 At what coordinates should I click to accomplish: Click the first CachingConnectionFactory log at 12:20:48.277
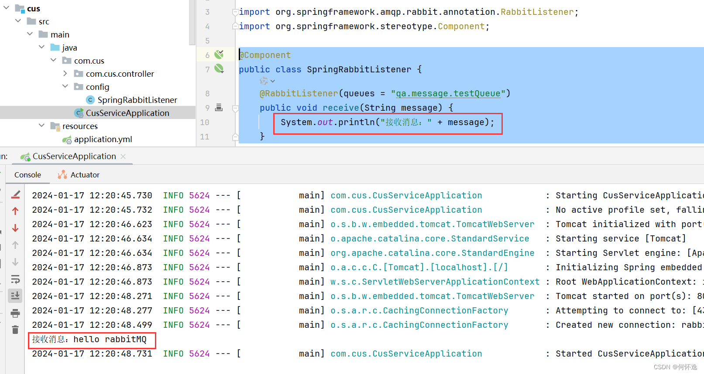point(419,310)
